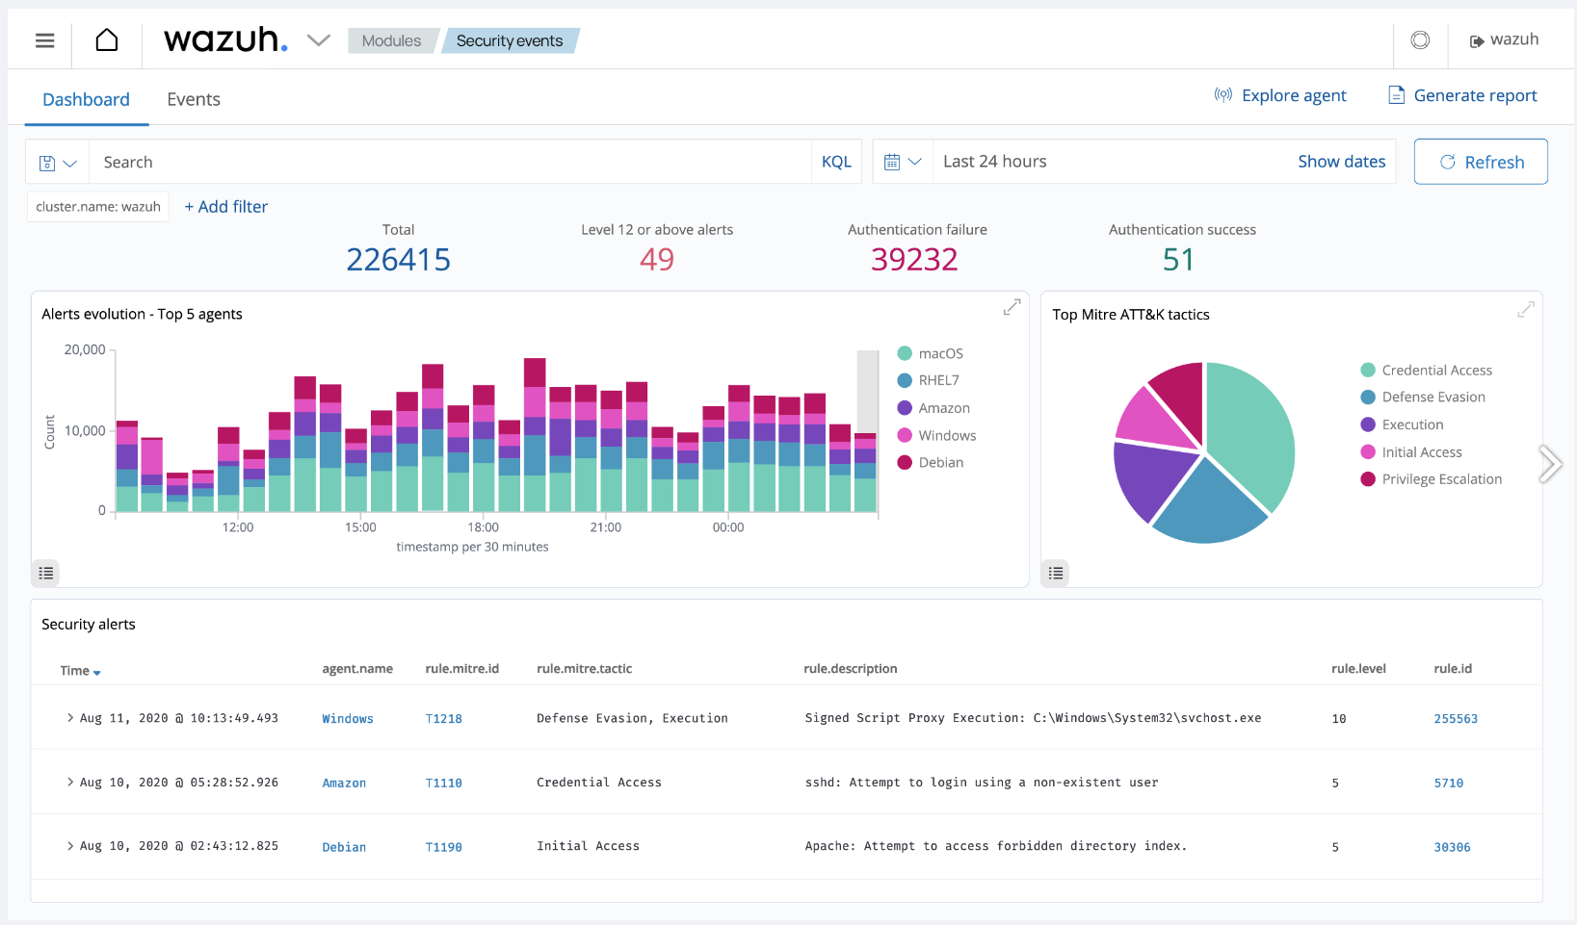The width and height of the screenshot is (1577, 925).
Task: Open the rule 255563 link in the alerts table
Action: coord(1456,718)
